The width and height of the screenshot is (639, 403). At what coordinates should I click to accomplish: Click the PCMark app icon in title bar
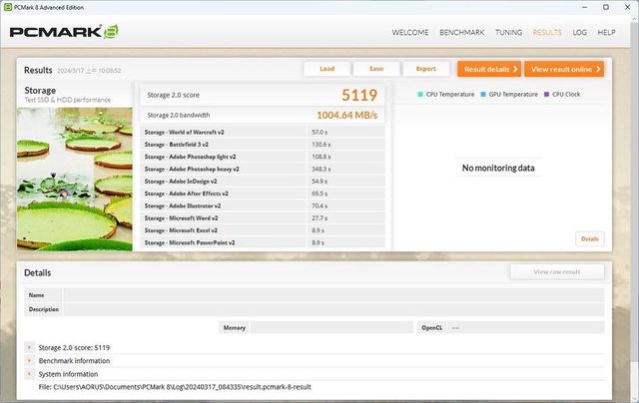[8, 6]
